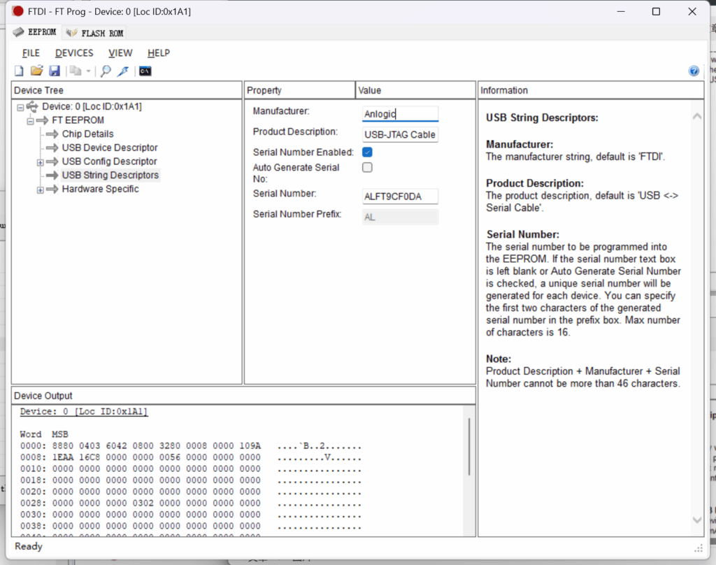Click the Manufacturer text field
This screenshot has width=716, height=565.
[x=400, y=114]
